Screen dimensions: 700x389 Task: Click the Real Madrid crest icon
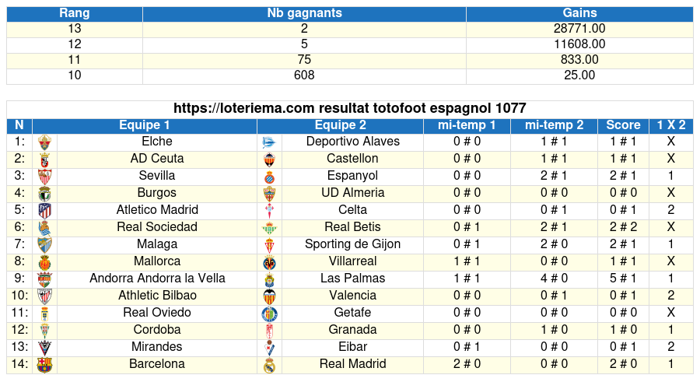[269, 366]
